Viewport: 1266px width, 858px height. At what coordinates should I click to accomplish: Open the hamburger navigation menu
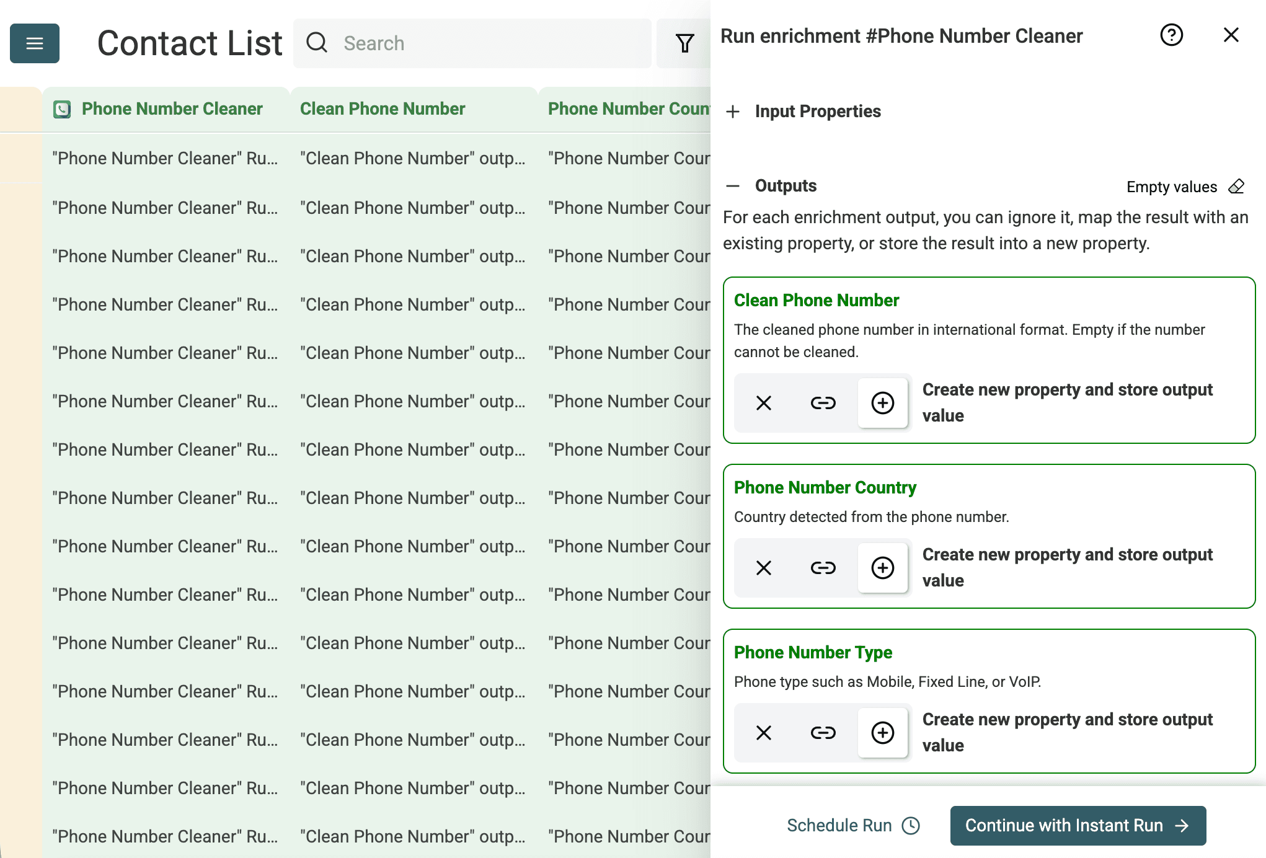[x=34, y=43]
